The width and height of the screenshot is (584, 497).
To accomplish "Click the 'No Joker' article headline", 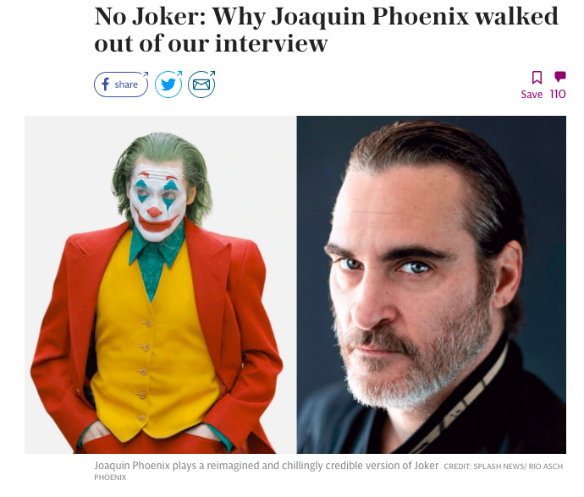I will click(326, 30).
